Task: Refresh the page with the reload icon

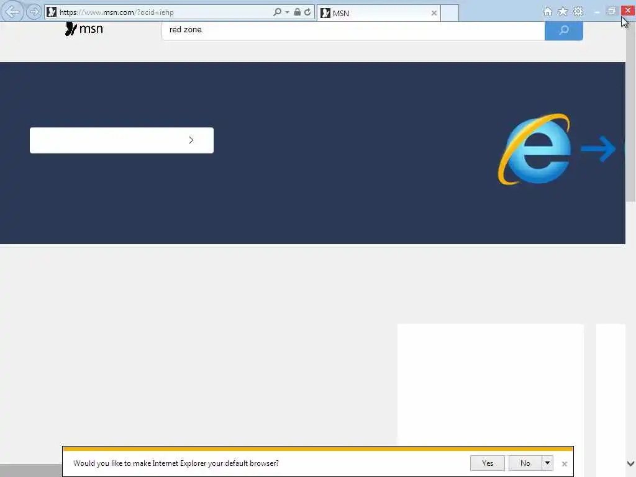Action: (308, 12)
